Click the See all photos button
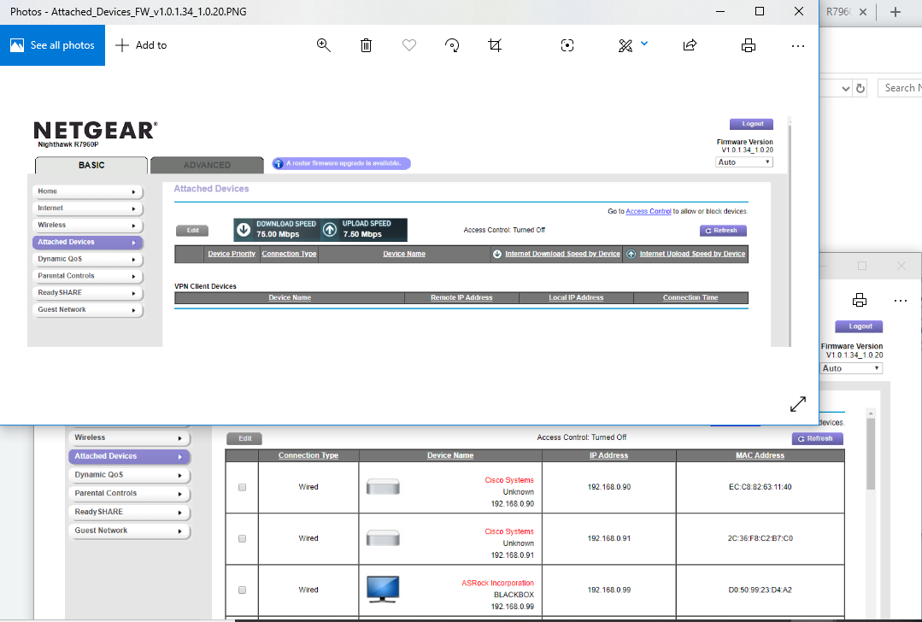 tap(53, 45)
